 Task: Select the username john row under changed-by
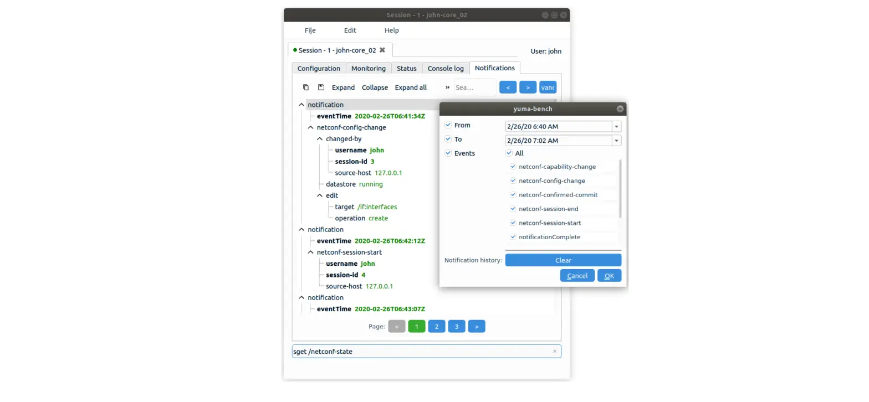click(360, 150)
